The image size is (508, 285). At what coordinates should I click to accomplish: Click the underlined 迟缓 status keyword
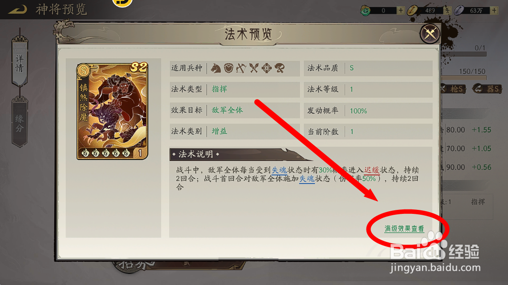pos(372,170)
